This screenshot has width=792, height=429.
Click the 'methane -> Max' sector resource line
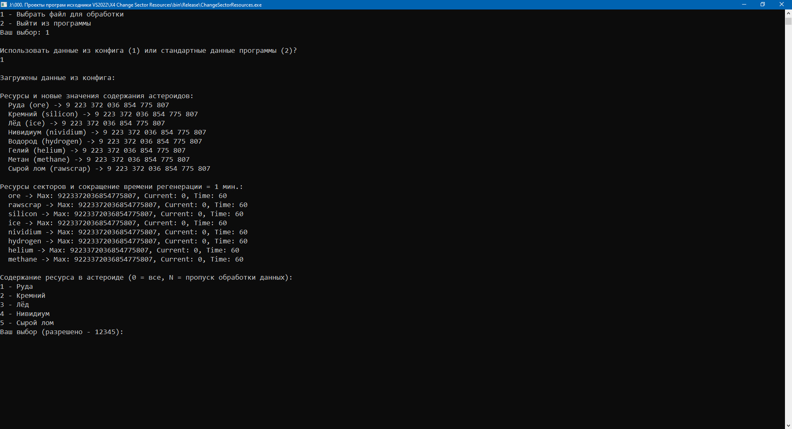pos(126,259)
